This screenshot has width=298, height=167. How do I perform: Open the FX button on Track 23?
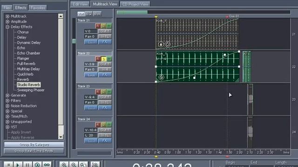tap(105, 108)
